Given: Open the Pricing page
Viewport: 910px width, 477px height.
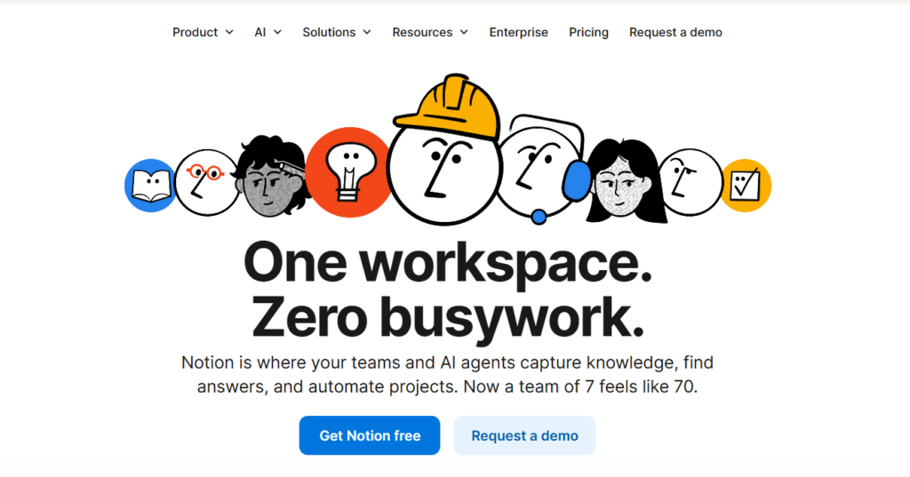Looking at the screenshot, I should click(588, 33).
